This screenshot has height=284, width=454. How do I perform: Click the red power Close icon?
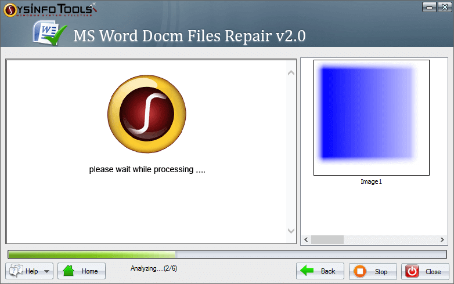click(412, 272)
